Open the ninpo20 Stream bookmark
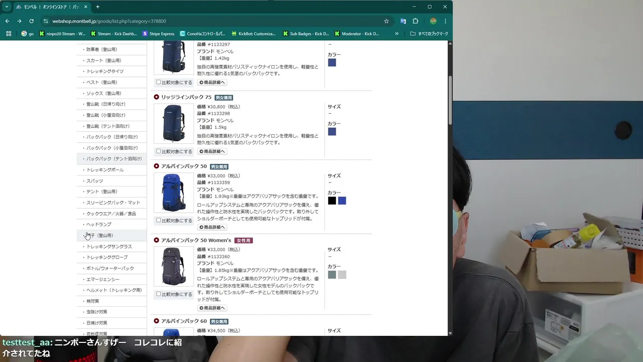This screenshot has width=643, height=362. [62, 34]
